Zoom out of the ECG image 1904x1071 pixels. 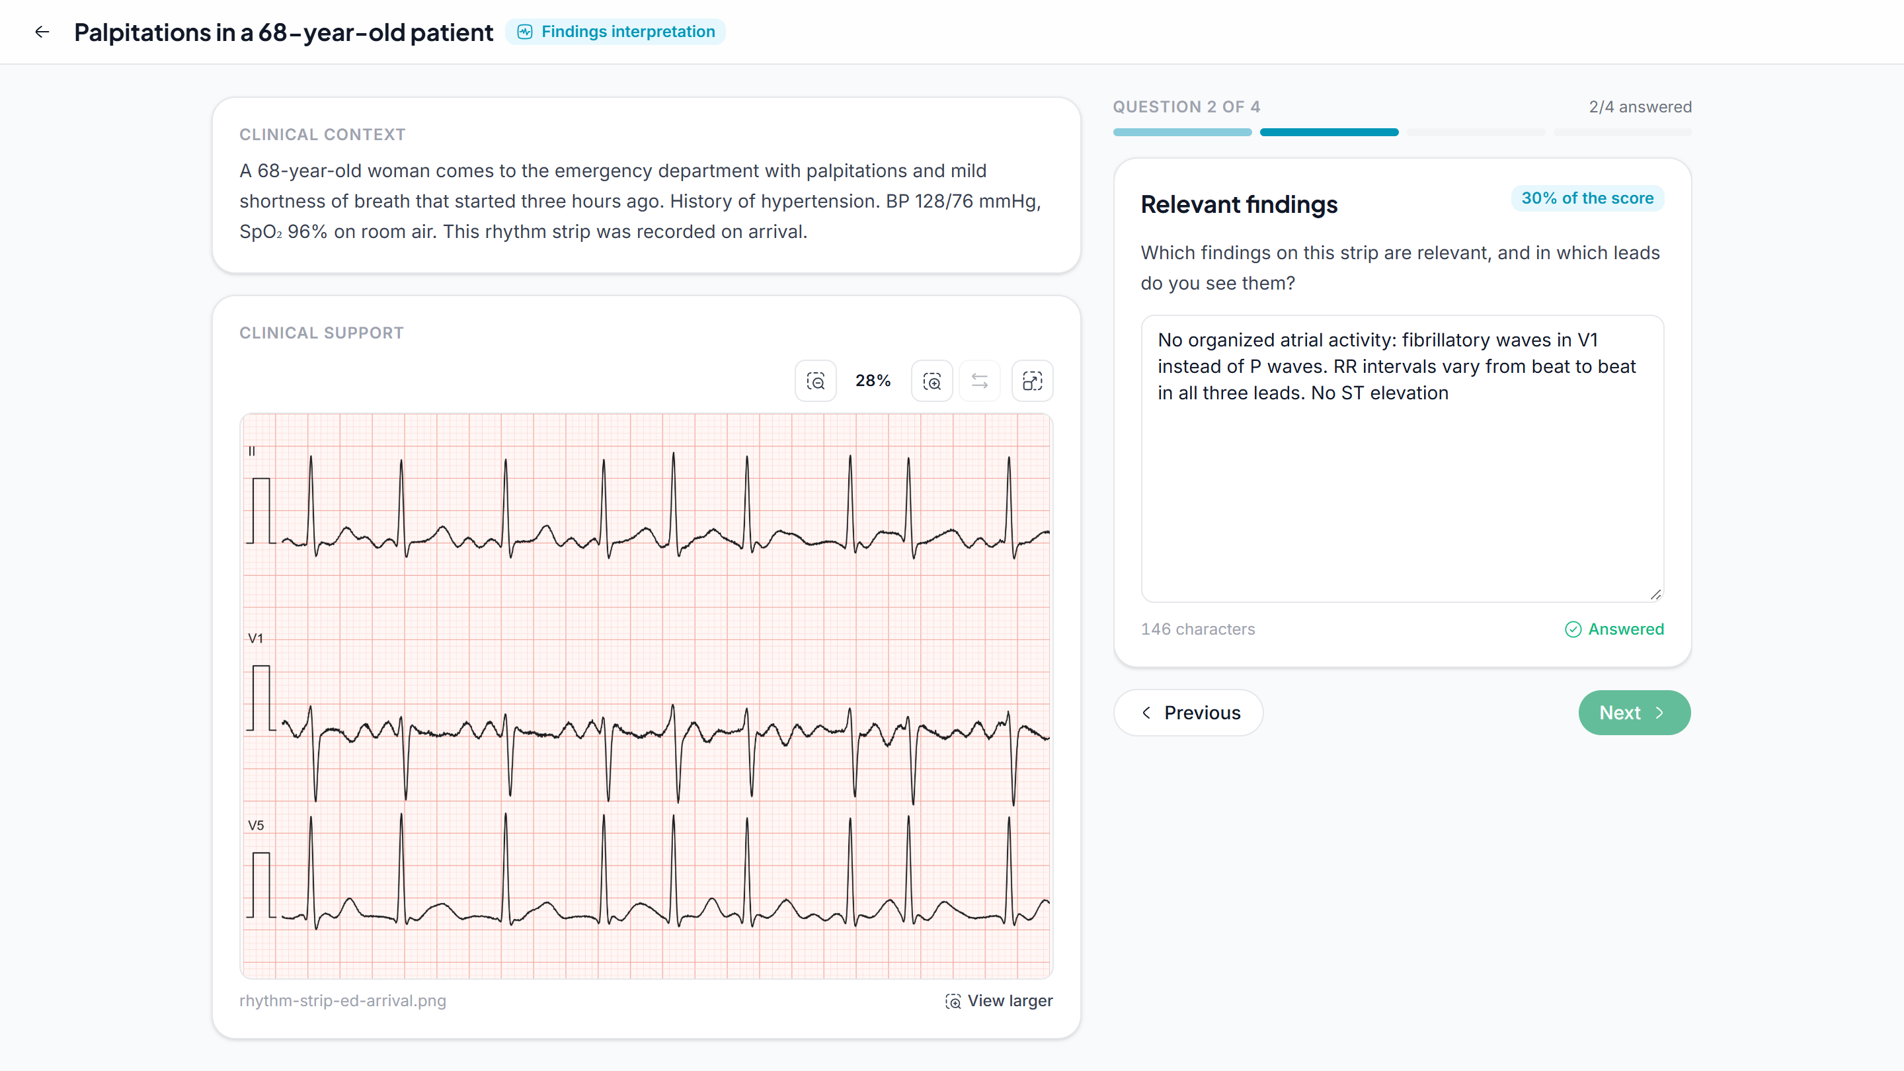point(815,381)
